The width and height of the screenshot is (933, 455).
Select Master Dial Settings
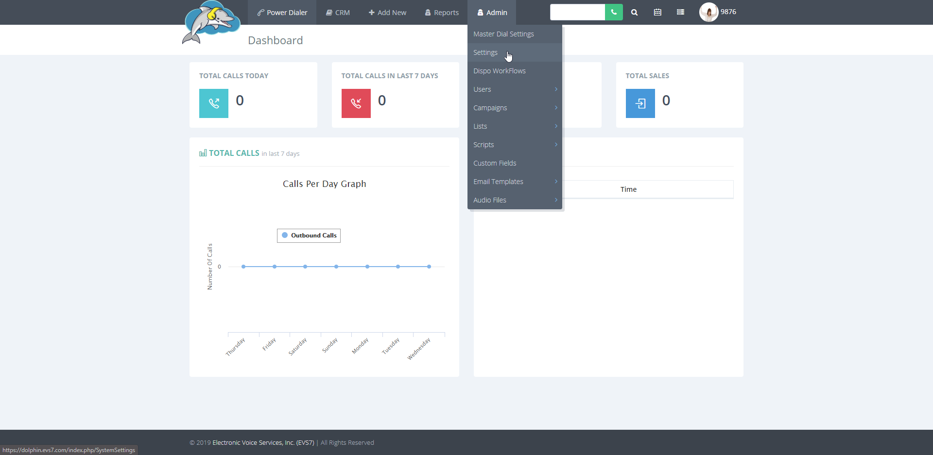point(515,34)
